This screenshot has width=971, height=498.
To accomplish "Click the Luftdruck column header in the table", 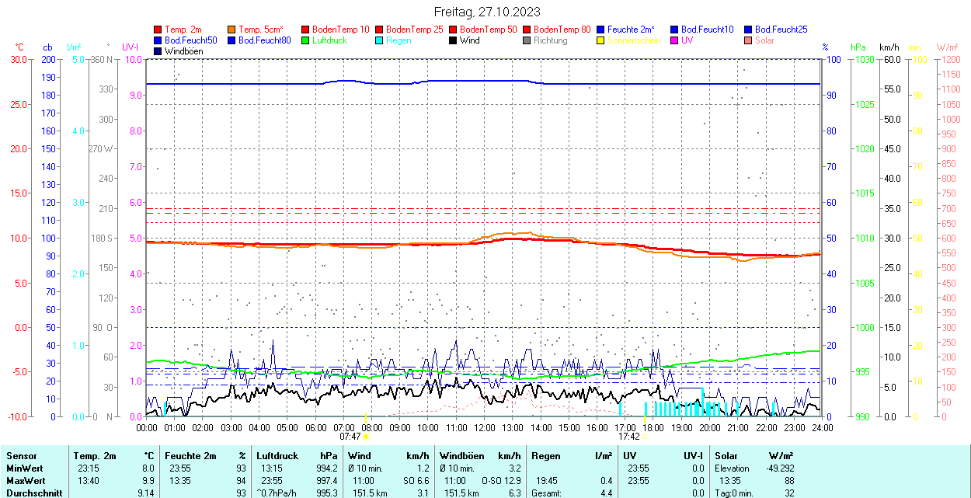I will pyautogui.click(x=277, y=456).
